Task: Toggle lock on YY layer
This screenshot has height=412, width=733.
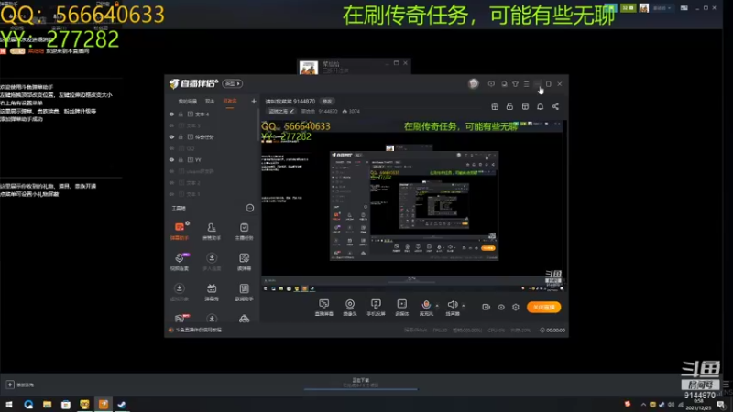Action: coord(181,159)
